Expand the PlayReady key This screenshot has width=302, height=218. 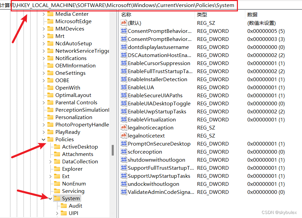click(x=44, y=132)
